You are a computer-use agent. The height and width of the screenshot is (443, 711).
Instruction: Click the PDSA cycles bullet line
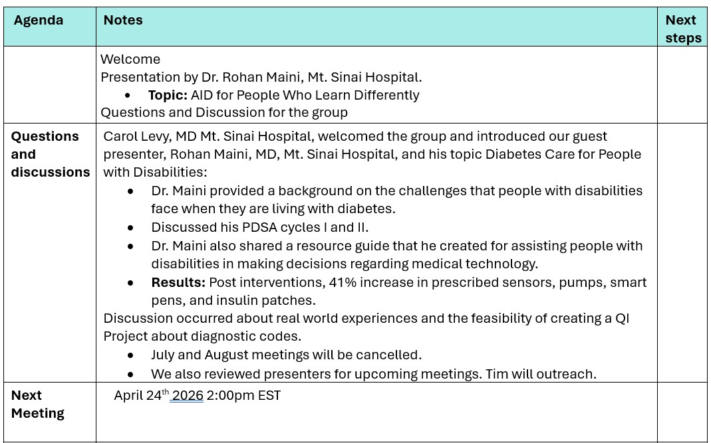coord(259,227)
